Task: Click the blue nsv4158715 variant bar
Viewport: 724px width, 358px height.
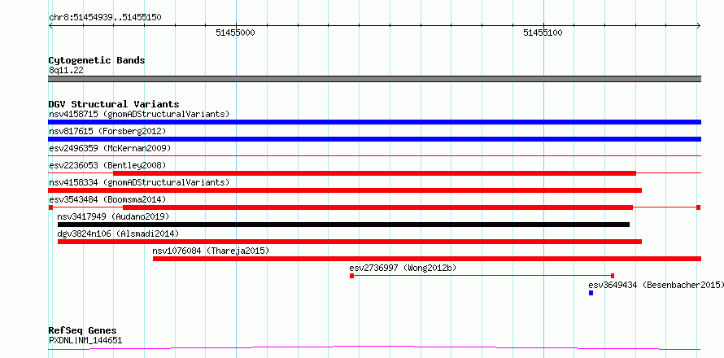Action: 374,122
